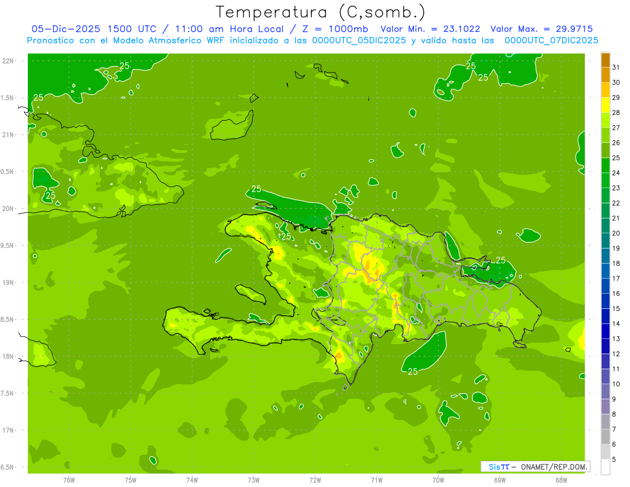The height and width of the screenshot is (487, 630).
Task: Click the '18N' latitude label
Action: click(x=9, y=356)
